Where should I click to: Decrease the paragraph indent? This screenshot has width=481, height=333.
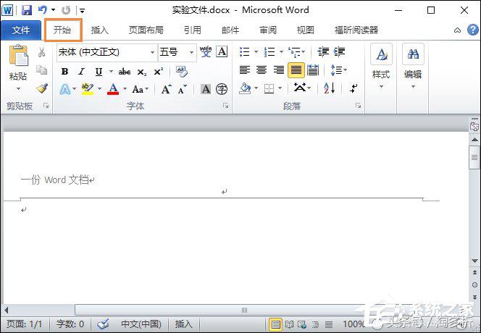click(x=323, y=52)
